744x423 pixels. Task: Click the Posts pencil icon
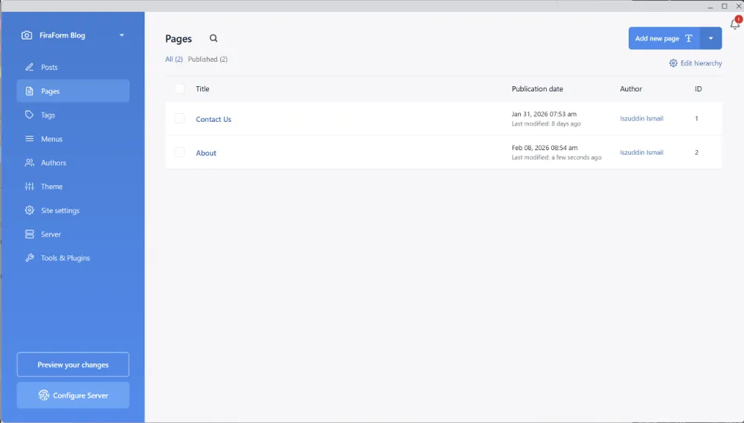pyautogui.click(x=30, y=68)
